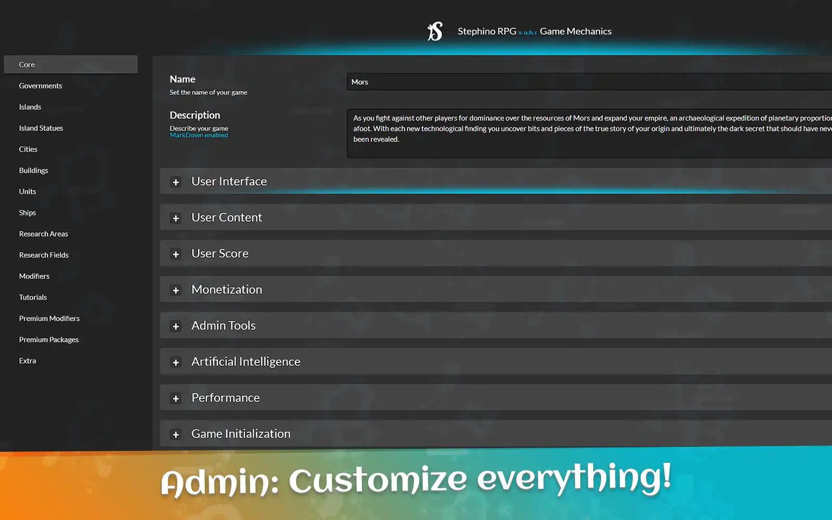
Task: Open the MarkDown enabled link
Action: [x=199, y=135]
